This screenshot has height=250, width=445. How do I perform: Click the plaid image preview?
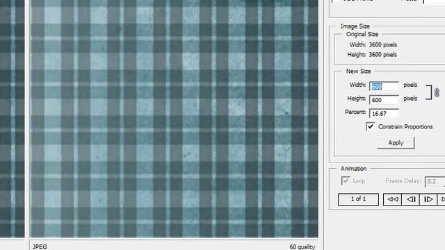pos(174,119)
